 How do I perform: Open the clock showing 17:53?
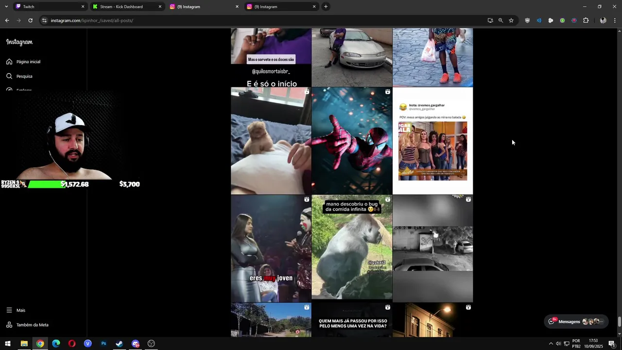click(x=593, y=344)
